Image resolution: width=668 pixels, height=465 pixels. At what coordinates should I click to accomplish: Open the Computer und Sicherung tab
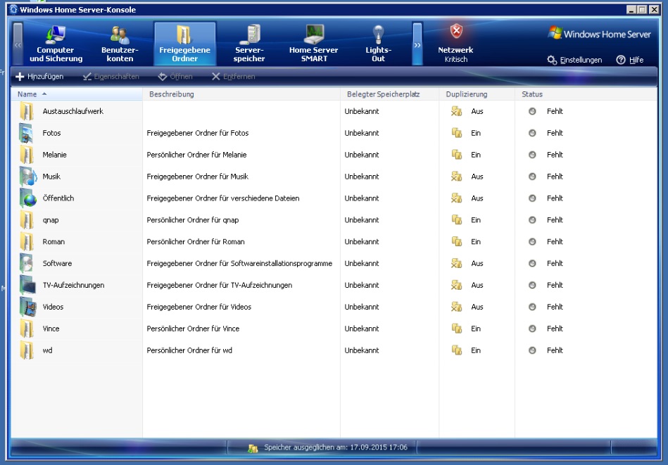tap(56, 44)
